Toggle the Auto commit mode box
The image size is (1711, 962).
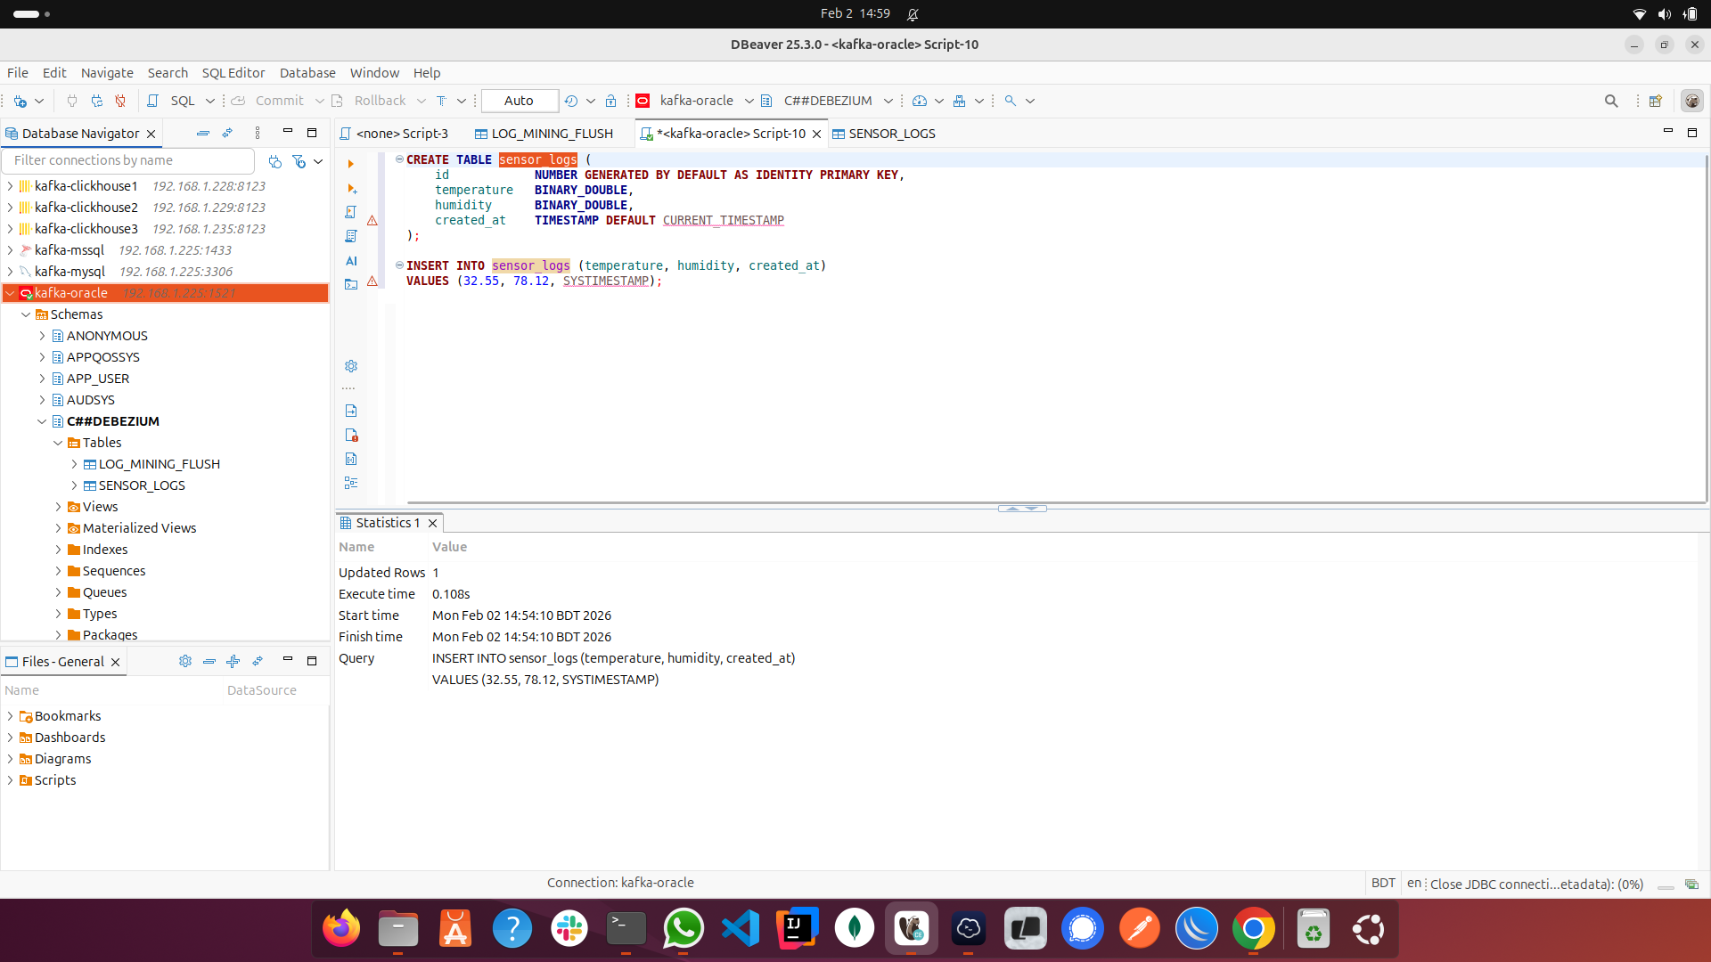(519, 101)
